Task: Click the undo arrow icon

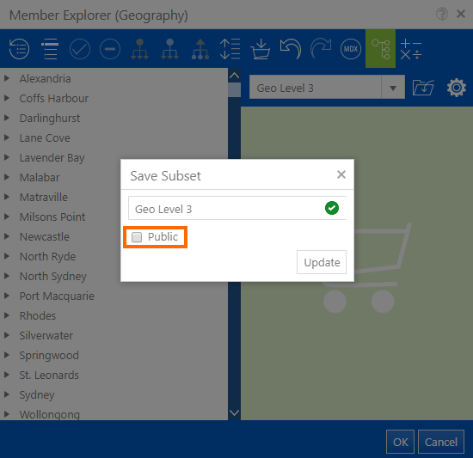Action: [291, 49]
